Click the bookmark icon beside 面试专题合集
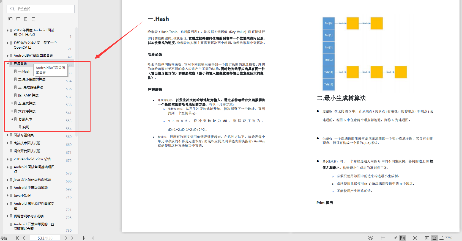Viewport: 462px width, 241px height. coord(11,135)
